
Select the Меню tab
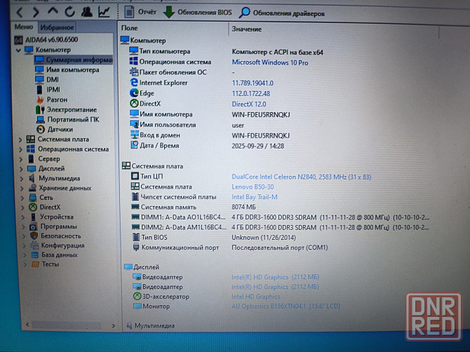(24, 27)
